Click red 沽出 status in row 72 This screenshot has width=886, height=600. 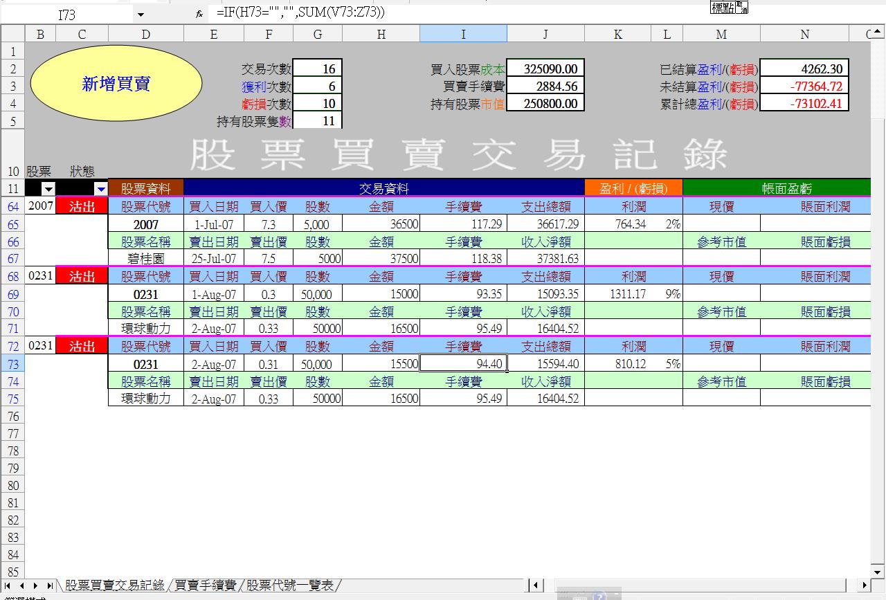82,346
